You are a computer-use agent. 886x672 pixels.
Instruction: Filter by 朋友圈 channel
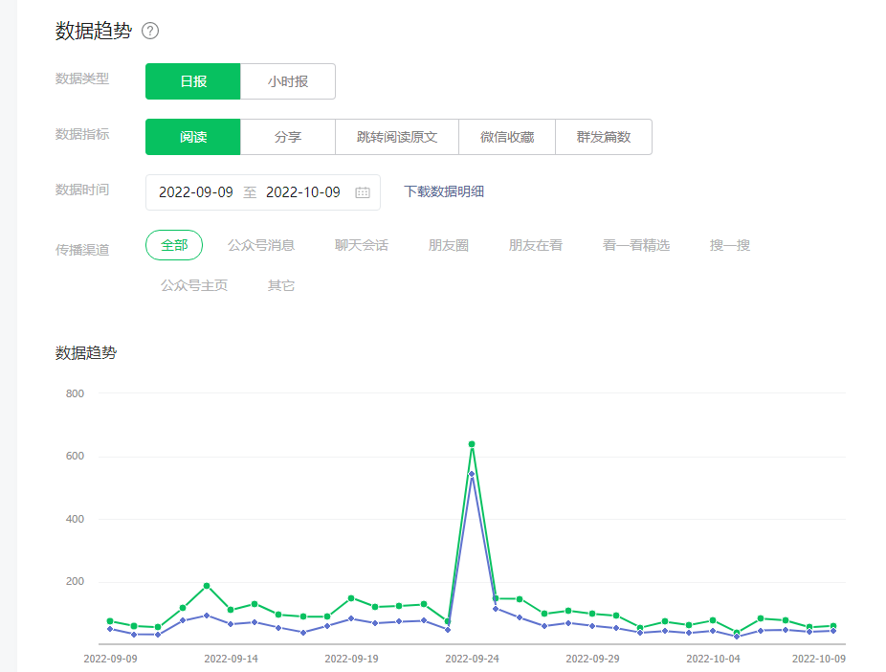pos(448,245)
